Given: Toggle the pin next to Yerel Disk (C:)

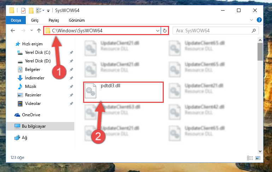Looking at the screenshot, I should (x=71, y=52).
